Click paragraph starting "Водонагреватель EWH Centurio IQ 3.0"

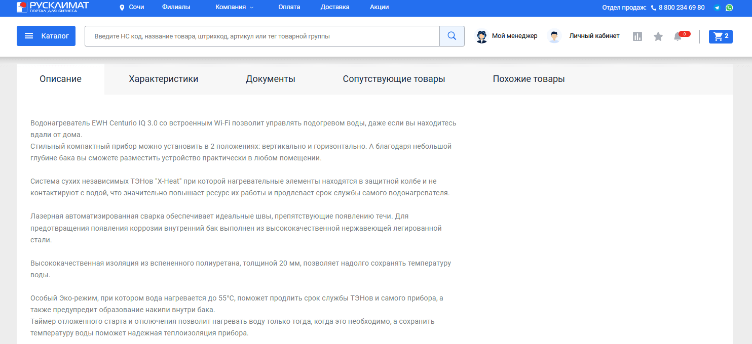243,129
